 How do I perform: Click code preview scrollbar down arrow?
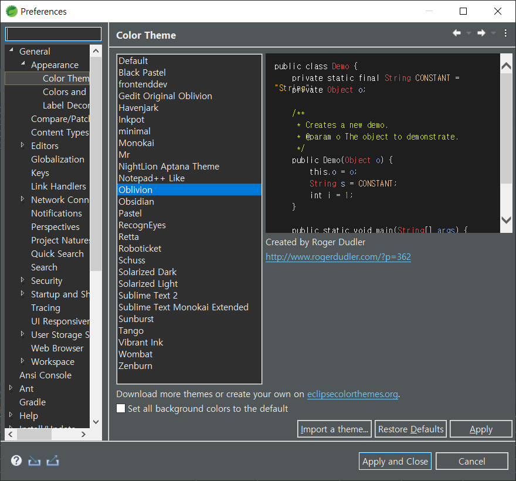tap(506, 220)
